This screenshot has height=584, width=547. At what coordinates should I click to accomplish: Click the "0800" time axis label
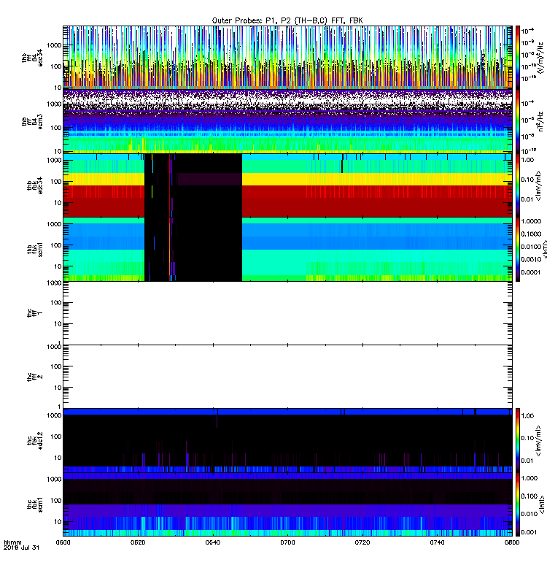[512, 542]
